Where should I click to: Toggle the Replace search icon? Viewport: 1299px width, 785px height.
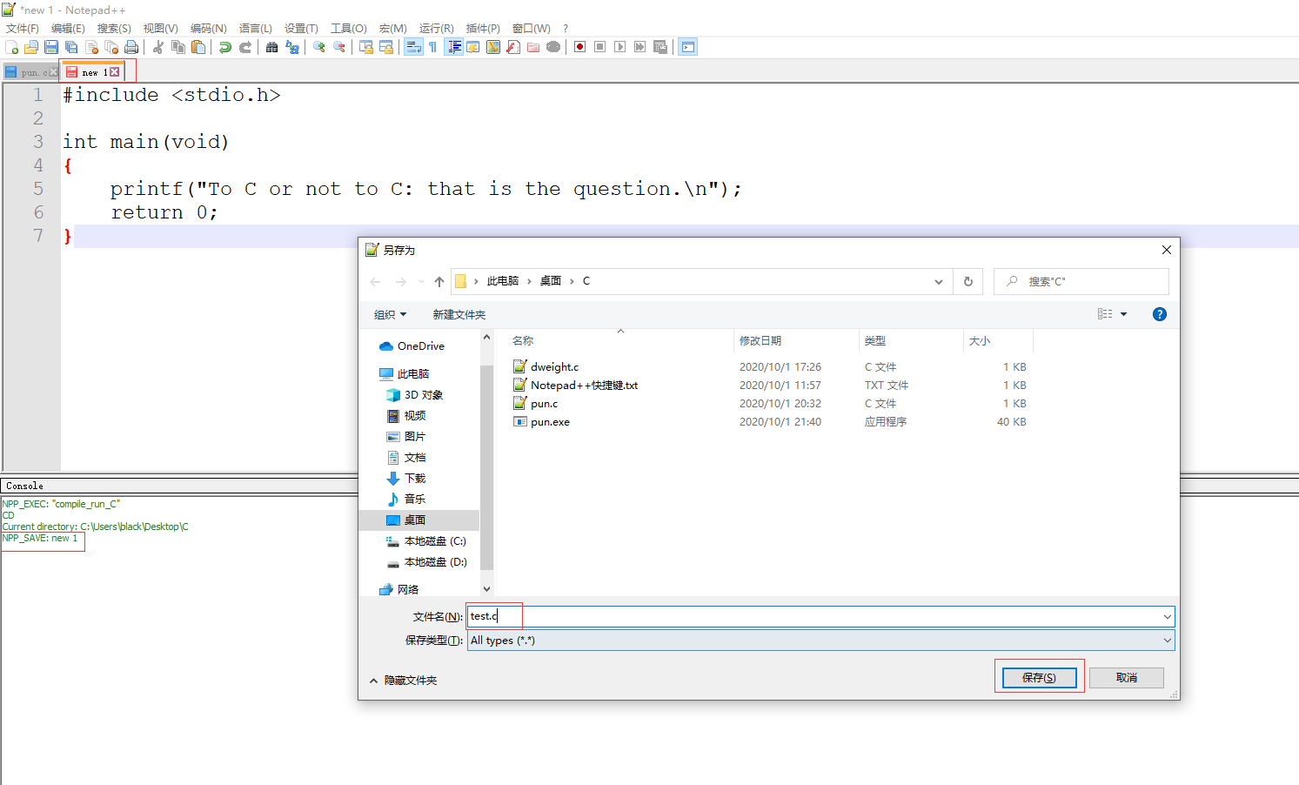[x=292, y=47]
